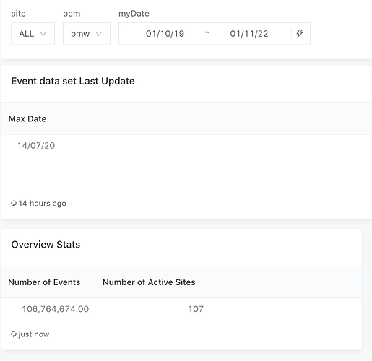Select the 107 active sites cell
Screen dimensions: 372x361
click(196, 309)
